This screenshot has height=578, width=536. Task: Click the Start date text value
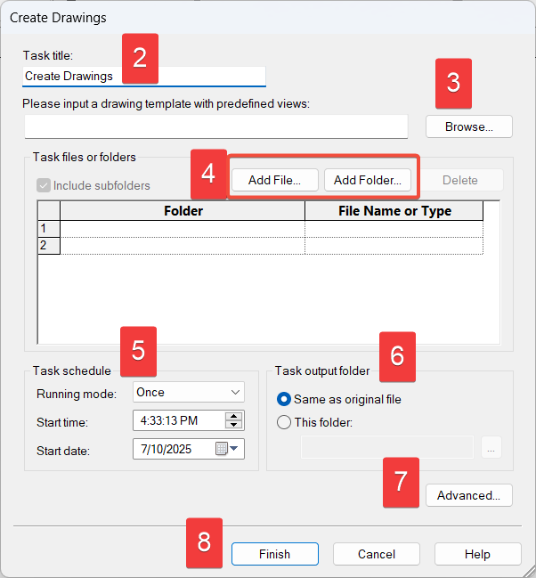point(166,449)
